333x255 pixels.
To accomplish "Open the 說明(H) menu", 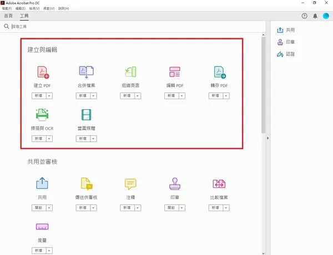I will (x=63, y=8).
